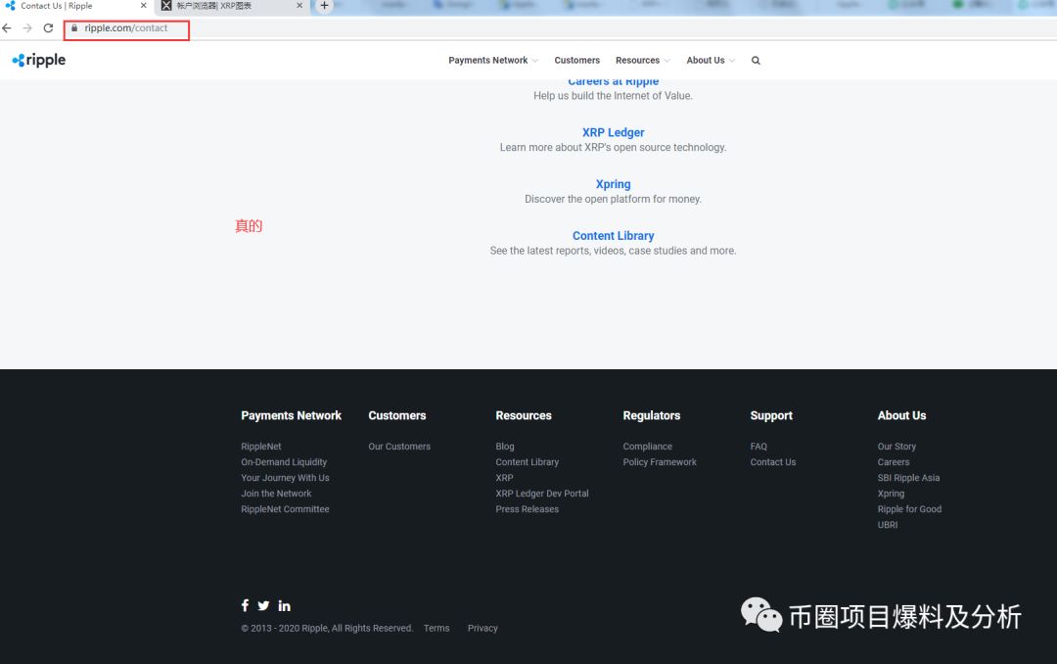Open the Content Library heading link
1057x664 pixels.
click(613, 235)
